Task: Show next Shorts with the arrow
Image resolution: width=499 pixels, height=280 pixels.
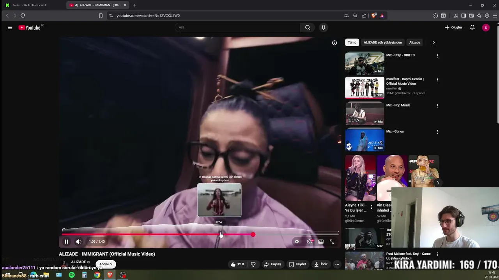Action: click(x=438, y=182)
